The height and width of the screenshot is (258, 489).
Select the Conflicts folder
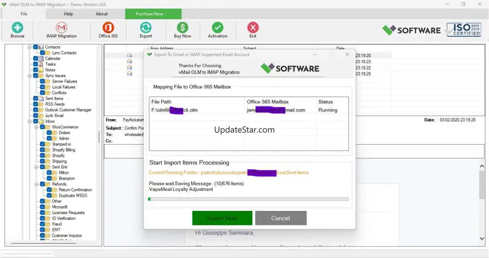coord(59,93)
